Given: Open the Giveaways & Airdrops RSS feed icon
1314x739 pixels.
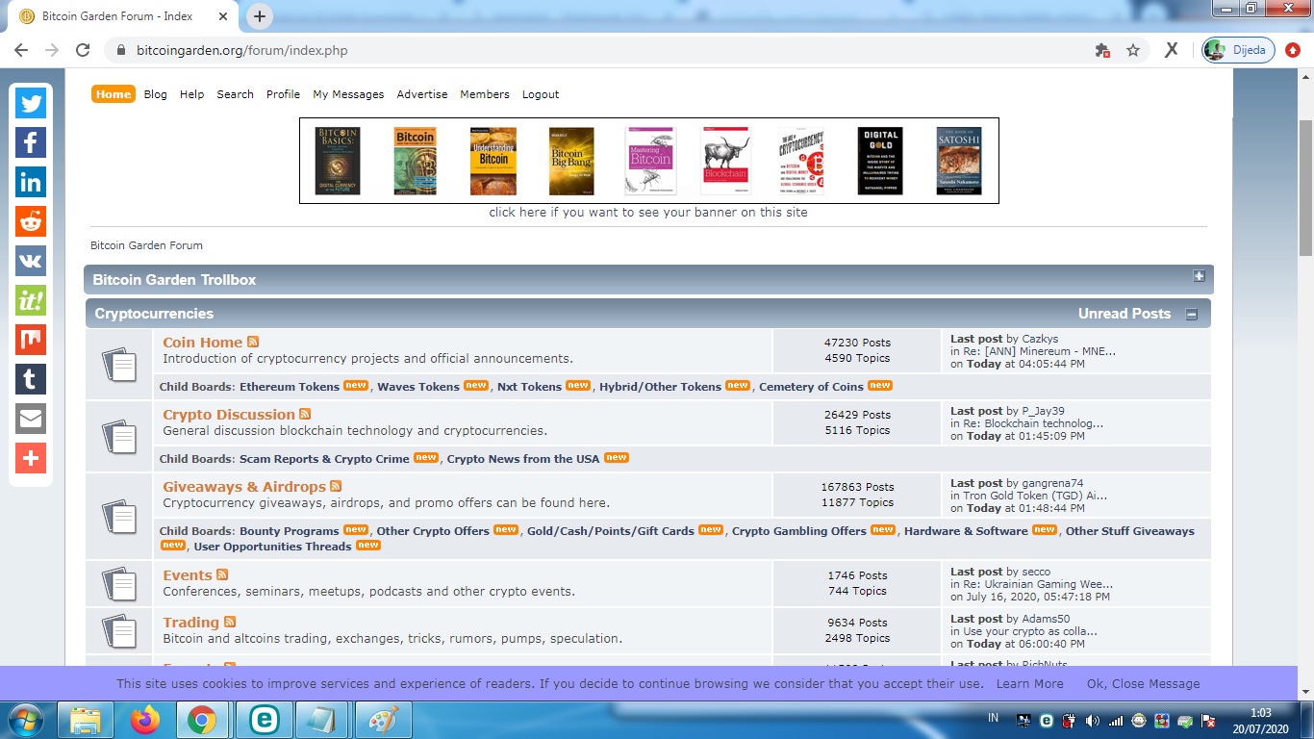Looking at the screenshot, I should click(336, 486).
